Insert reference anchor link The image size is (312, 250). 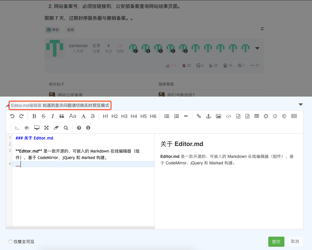[209, 116]
